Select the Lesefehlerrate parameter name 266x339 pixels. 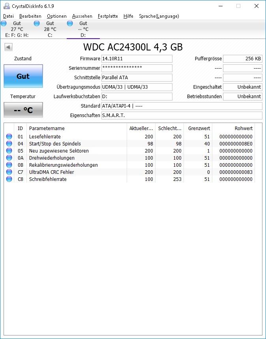click(45, 137)
